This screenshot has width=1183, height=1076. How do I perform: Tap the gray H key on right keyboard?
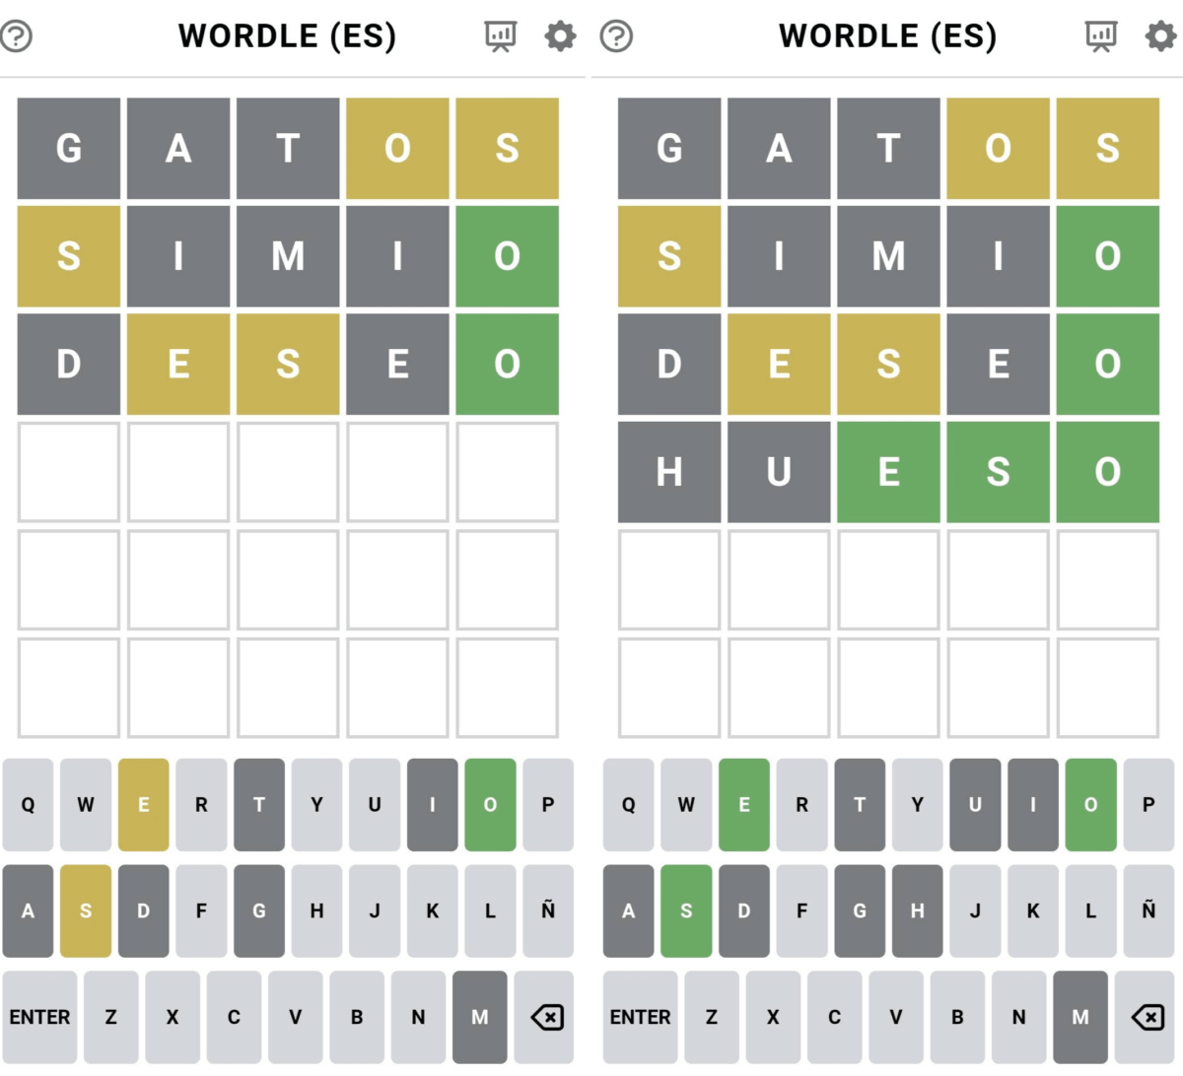coord(917,910)
